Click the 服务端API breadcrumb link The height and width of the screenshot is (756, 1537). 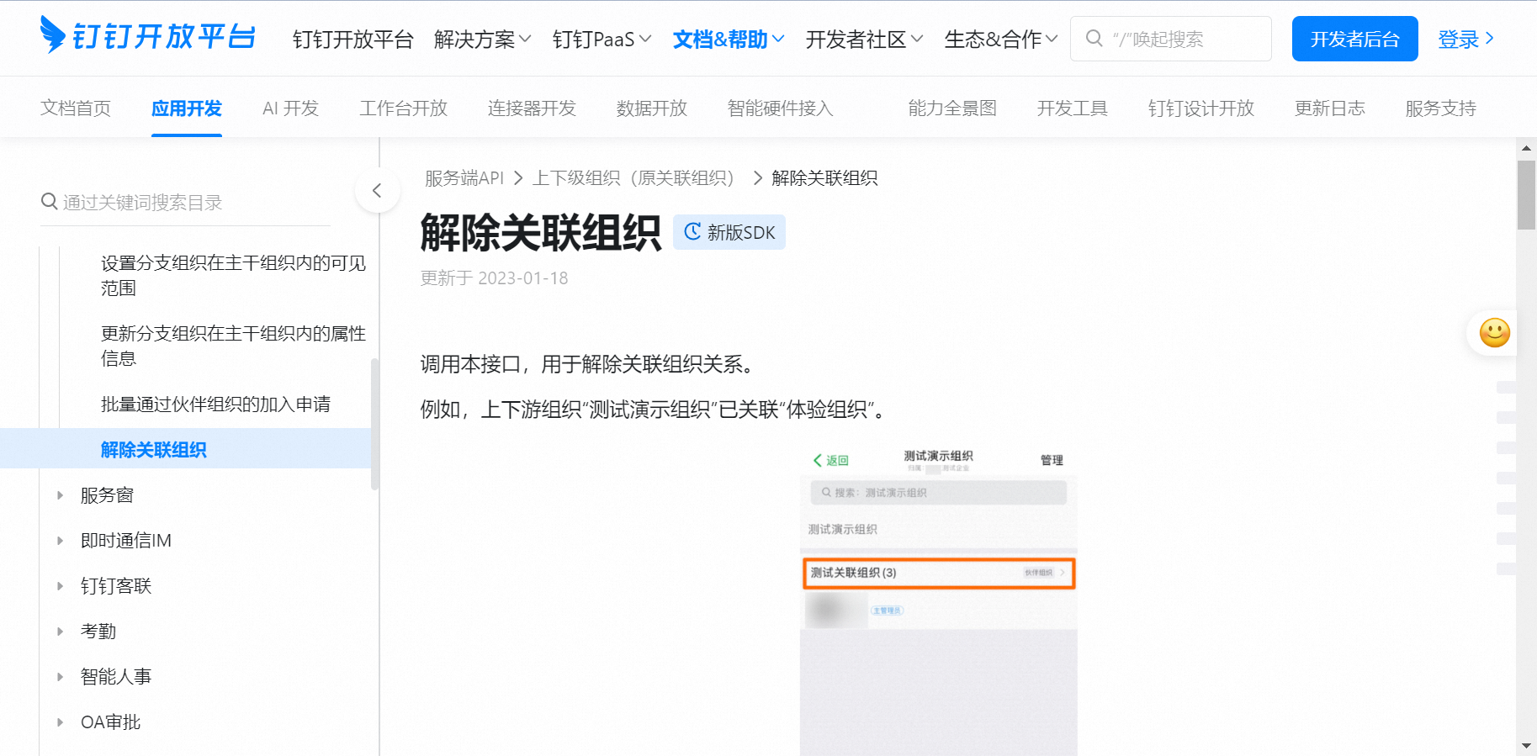point(464,178)
